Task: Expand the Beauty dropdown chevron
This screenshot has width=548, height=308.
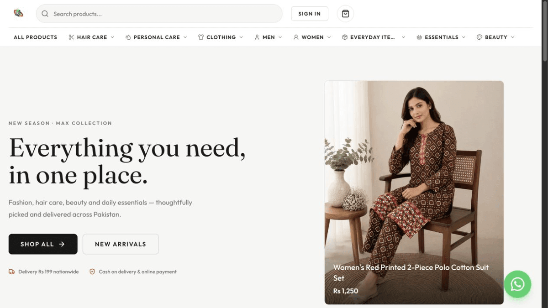Action: tap(513, 37)
